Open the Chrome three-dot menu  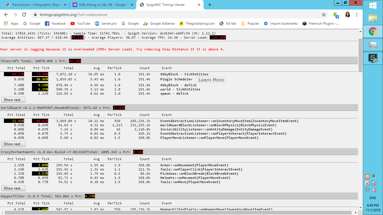pos(357,15)
